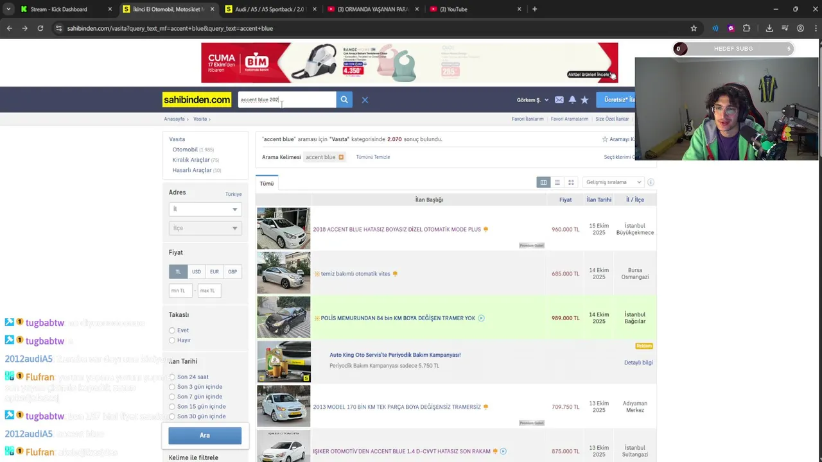Select Son 7 gün içinde radio
This screenshot has width=822, height=462.
(x=172, y=397)
